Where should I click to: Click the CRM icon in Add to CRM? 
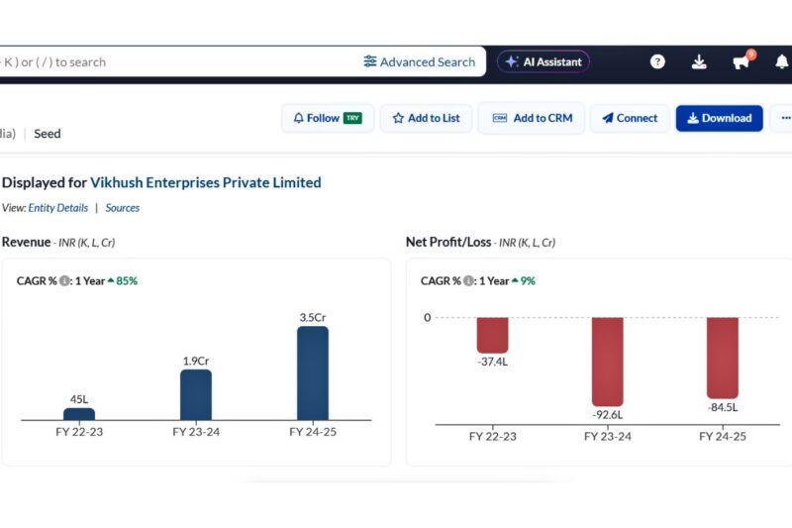click(x=500, y=118)
